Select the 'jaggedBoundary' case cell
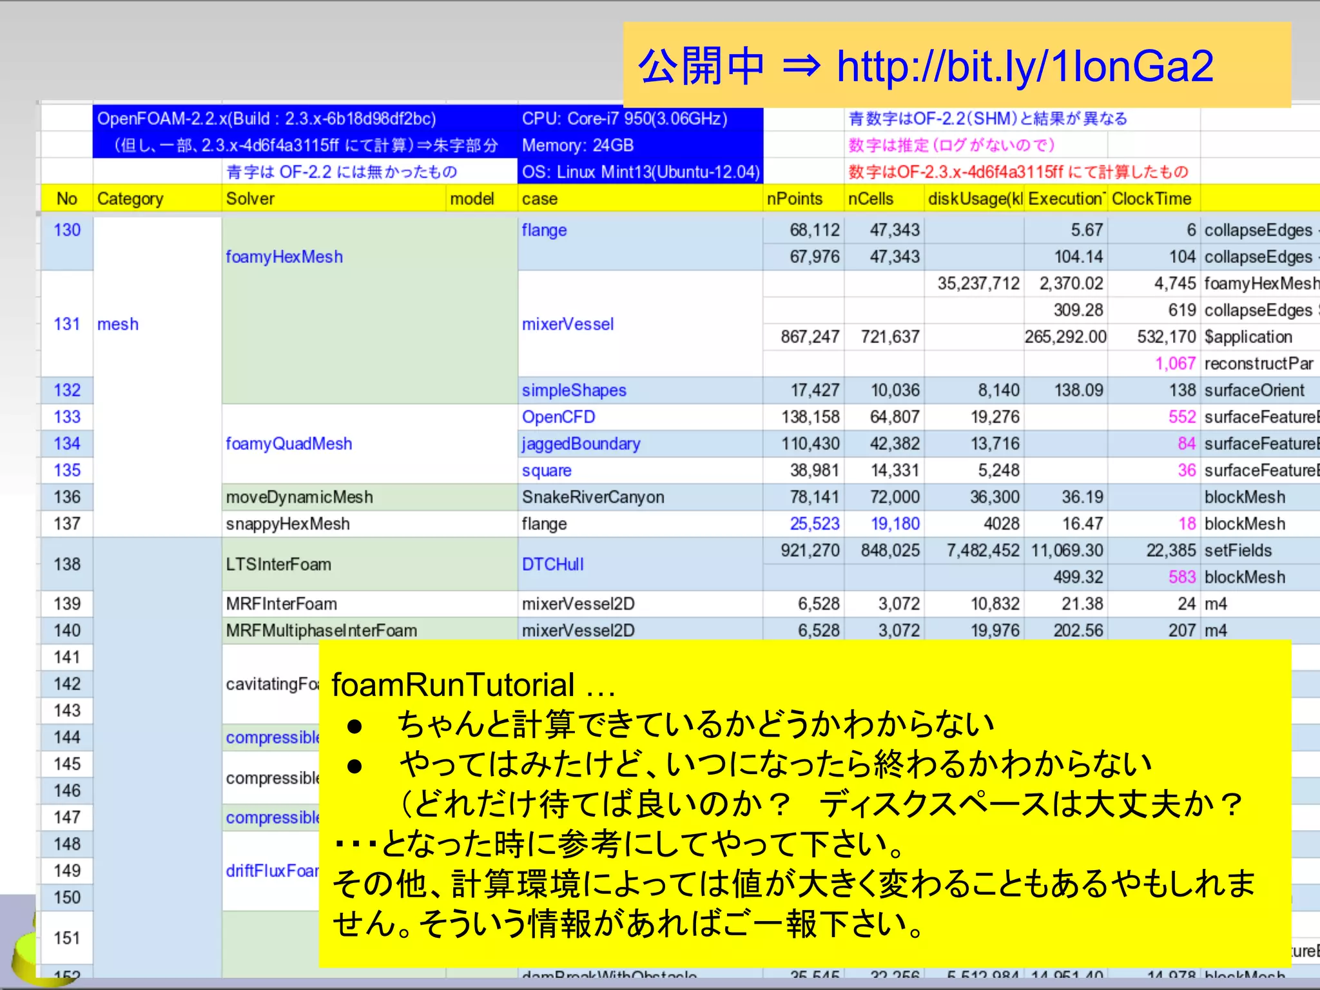The width and height of the screenshot is (1320, 990). [640, 443]
